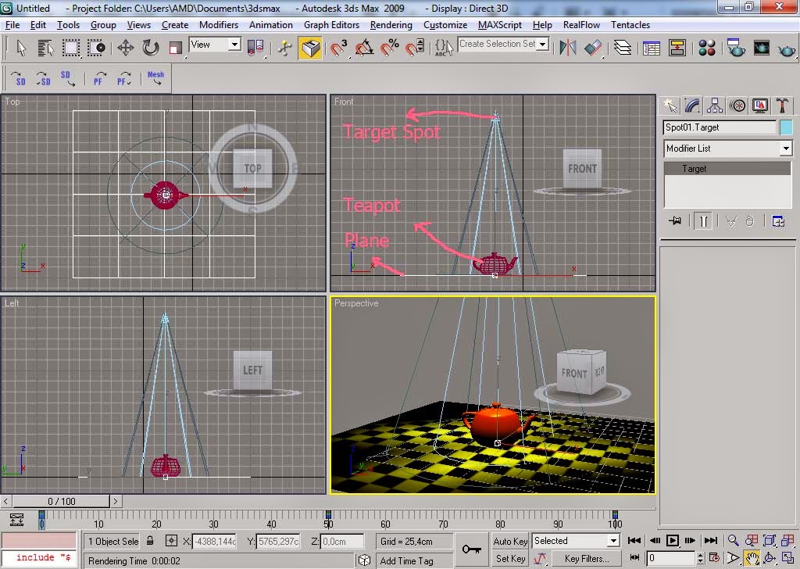Select the Pan View hand tool

point(752,558)
